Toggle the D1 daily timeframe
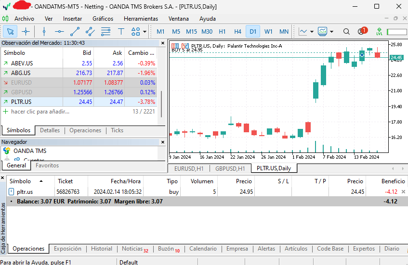408x265 pixels. (253, 32)
